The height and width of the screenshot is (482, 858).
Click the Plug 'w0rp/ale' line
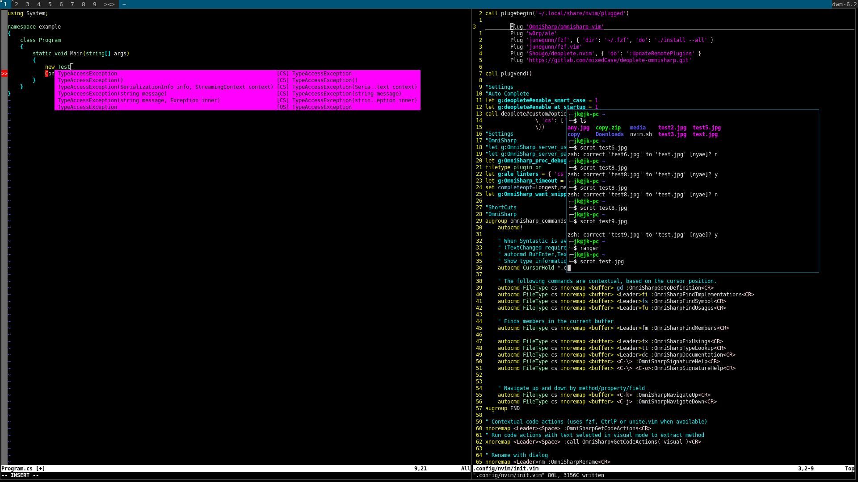click(x=534, y=33)
